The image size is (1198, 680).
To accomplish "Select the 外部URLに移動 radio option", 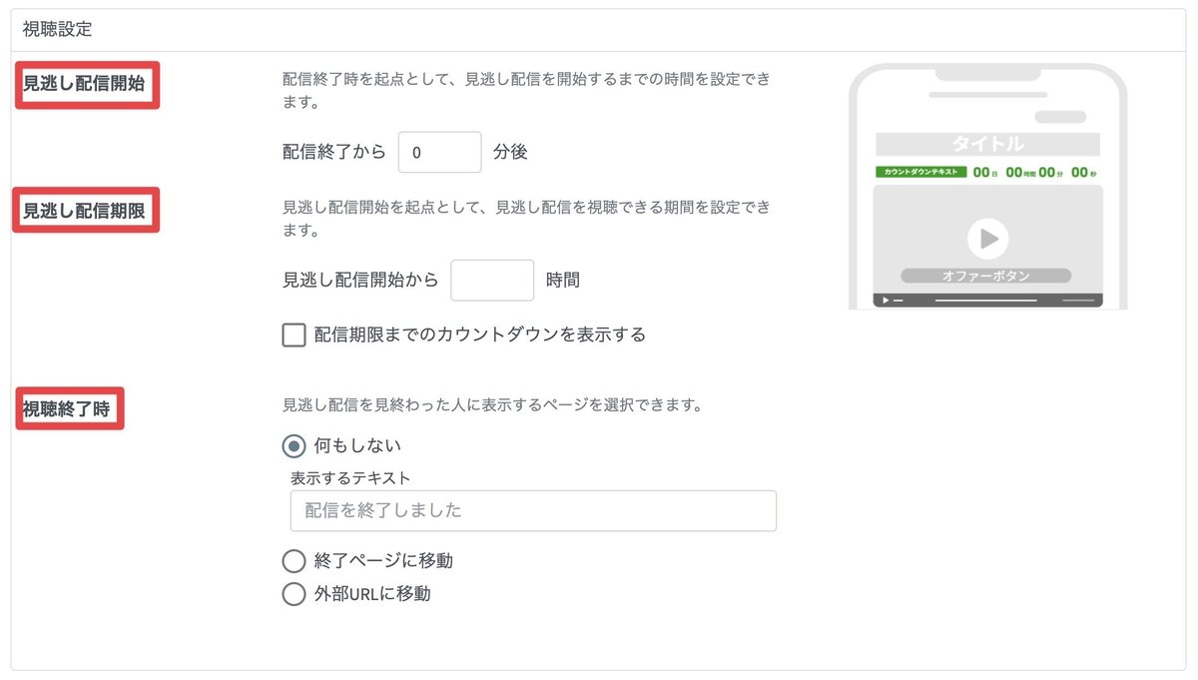I will 294,594.
